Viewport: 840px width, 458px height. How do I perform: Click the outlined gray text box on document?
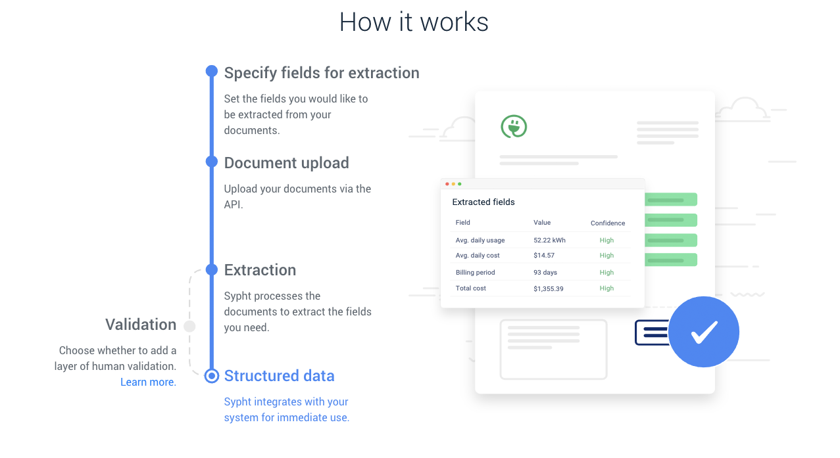click(x=553, y=350)
